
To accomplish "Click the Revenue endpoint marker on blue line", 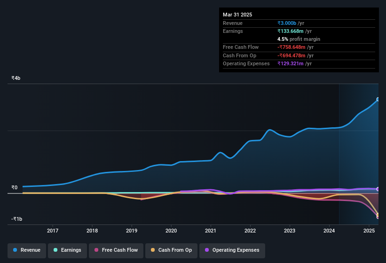I will point(378,99).
